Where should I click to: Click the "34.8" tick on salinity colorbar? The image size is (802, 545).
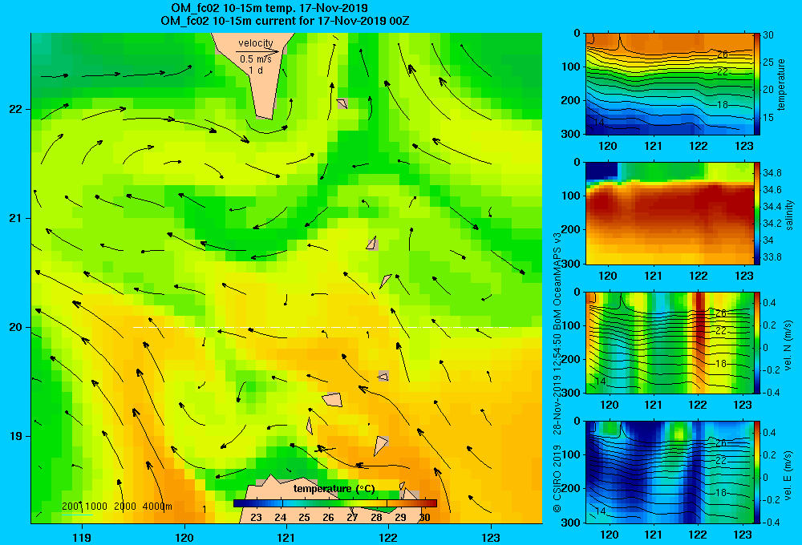pyautogui.click(x=772, y=172)
